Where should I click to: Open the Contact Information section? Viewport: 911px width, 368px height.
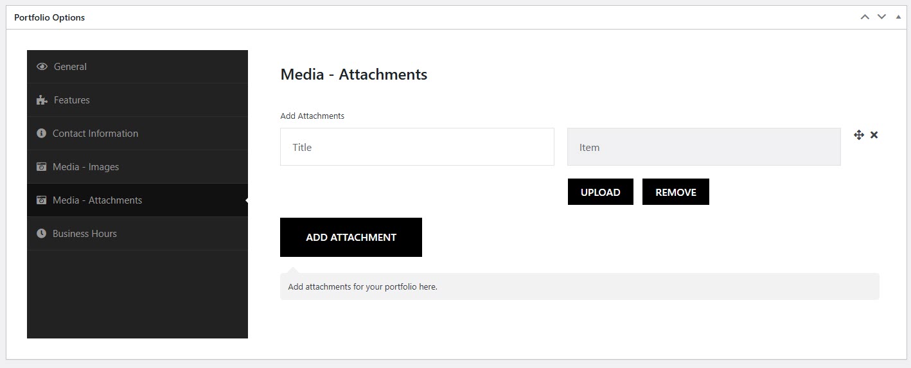pyautogui.click(x=95, y=134)
